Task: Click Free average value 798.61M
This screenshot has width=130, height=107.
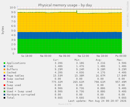Action: tap(100, 82)
